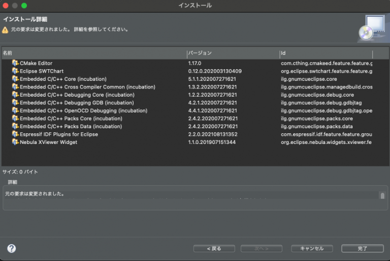Select Embedded C/C++ OpenOCD Debugging row

(84, 111)
